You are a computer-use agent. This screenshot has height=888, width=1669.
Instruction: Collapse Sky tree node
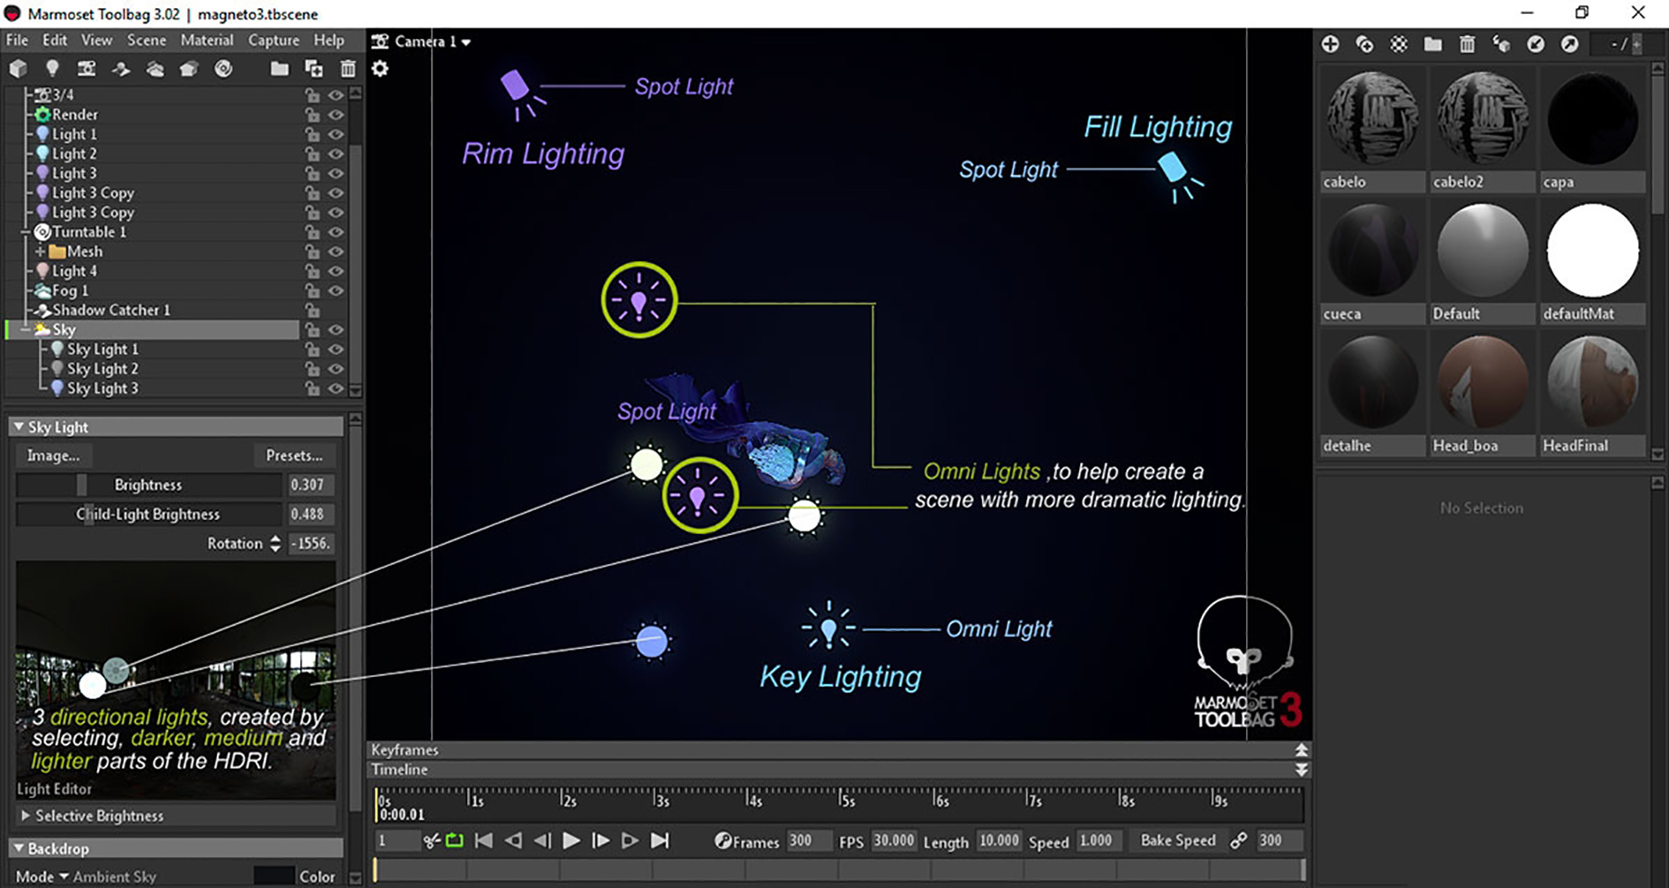[x=26, y=329]
